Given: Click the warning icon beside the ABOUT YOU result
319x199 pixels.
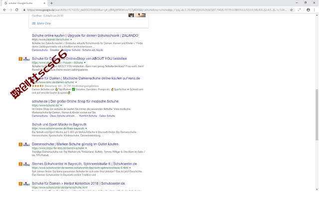Looking at the screenshot, I should (x=20, y=59).
